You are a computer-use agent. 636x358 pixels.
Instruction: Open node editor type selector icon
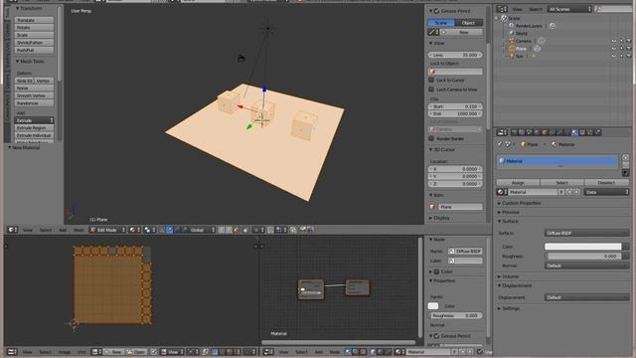(x=267, y=352)
